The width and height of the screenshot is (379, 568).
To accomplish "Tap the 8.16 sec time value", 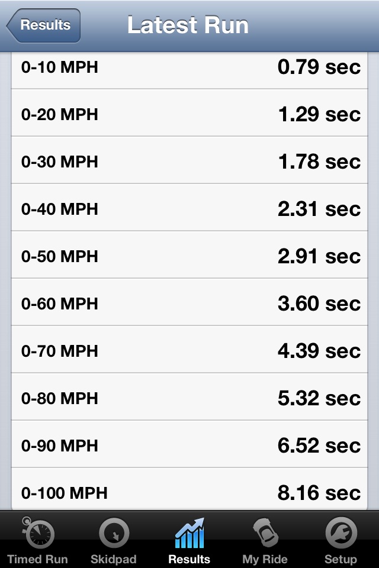I will coord(319,493).
